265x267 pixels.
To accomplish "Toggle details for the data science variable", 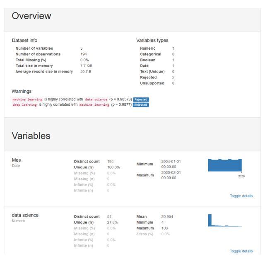I will (241, 251).
